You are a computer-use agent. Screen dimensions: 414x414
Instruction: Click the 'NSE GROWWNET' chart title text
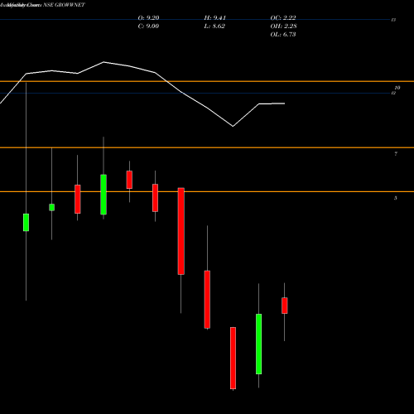(x=64, y=5)
